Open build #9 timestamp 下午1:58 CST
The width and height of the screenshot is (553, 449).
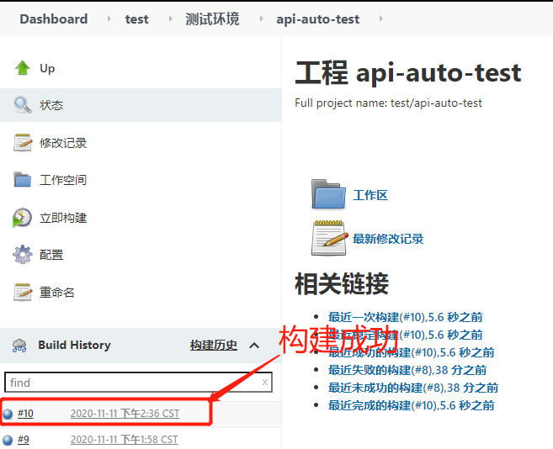tap(124, 440)
